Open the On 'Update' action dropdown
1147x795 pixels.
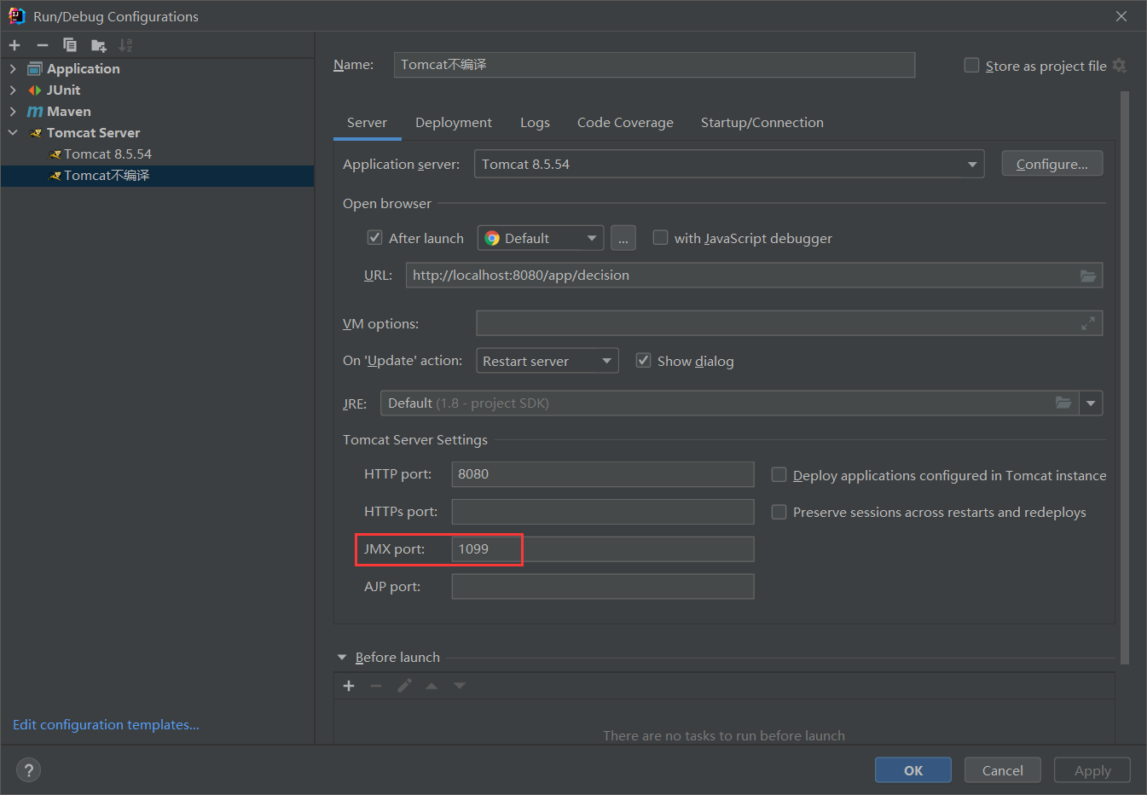547,362
